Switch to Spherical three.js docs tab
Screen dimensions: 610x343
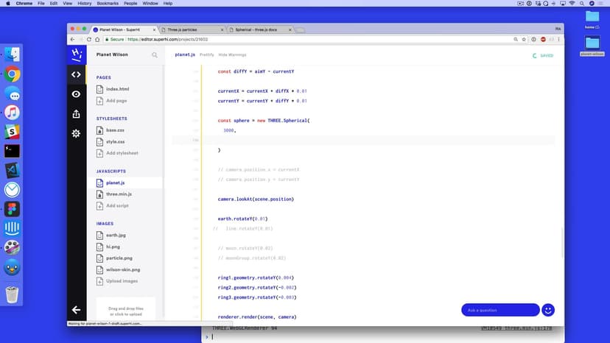(258, 29)
